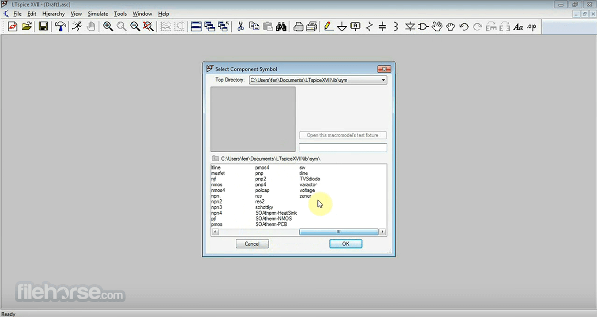Open the Hierarchy menu
This screenshot has height=317, width=597.
[x=54, y=14]
